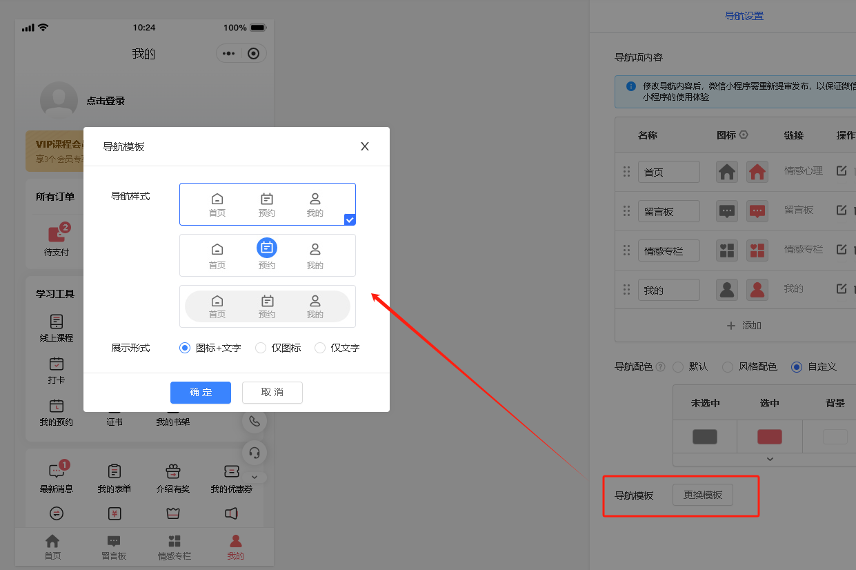Tap 情感专栏 tab in phone preview bottom bar
This screenshot has height=570, width=856.
[175, 547]
